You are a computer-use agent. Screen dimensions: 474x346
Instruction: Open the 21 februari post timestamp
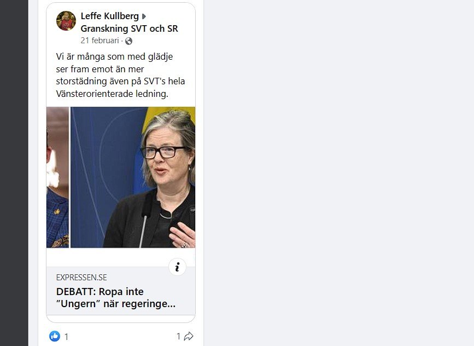100,41
